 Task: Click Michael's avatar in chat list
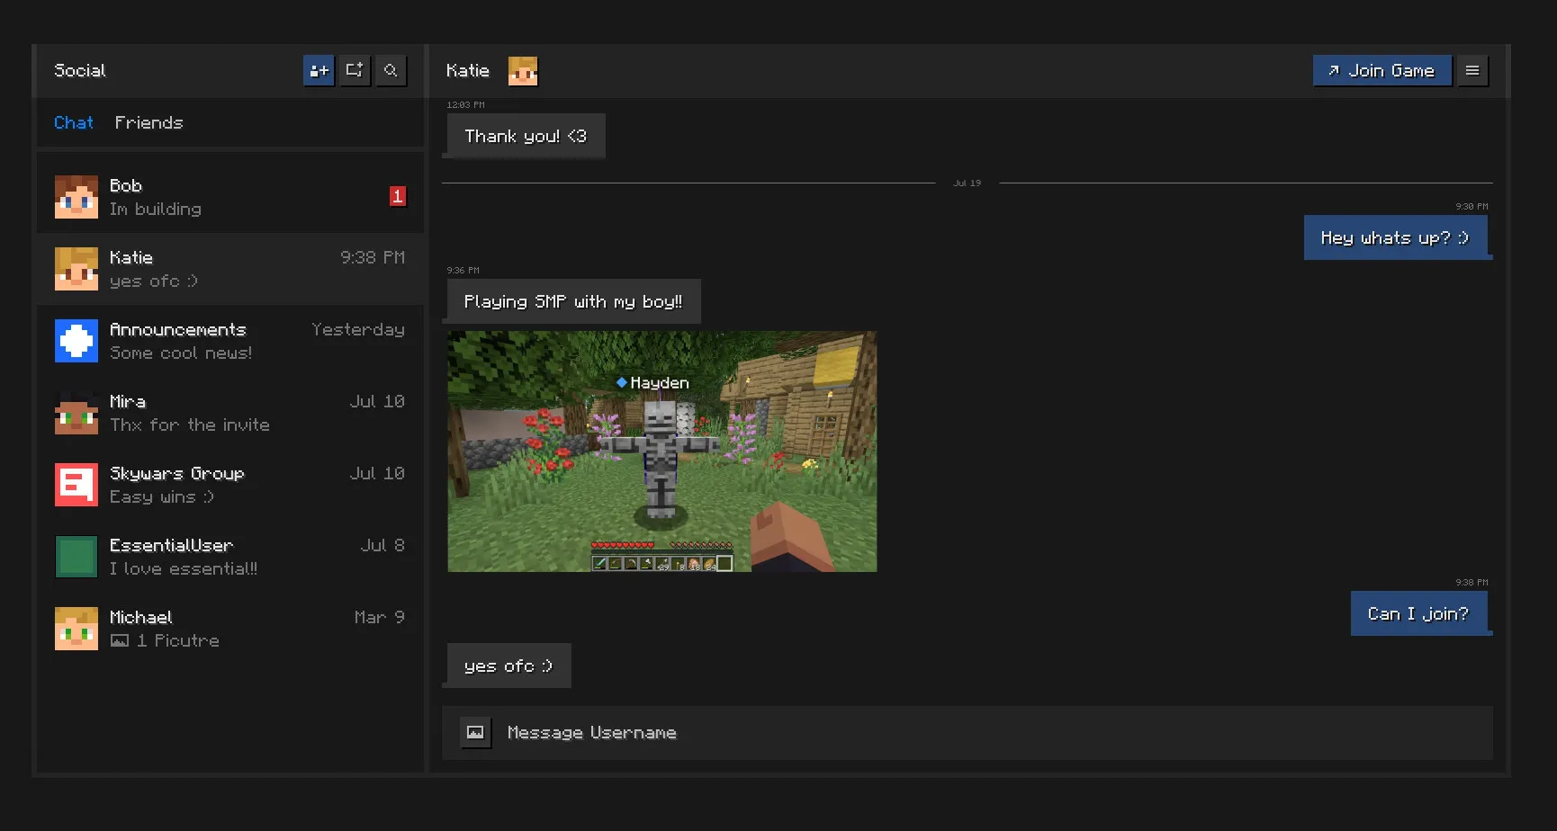coord(76,629)
